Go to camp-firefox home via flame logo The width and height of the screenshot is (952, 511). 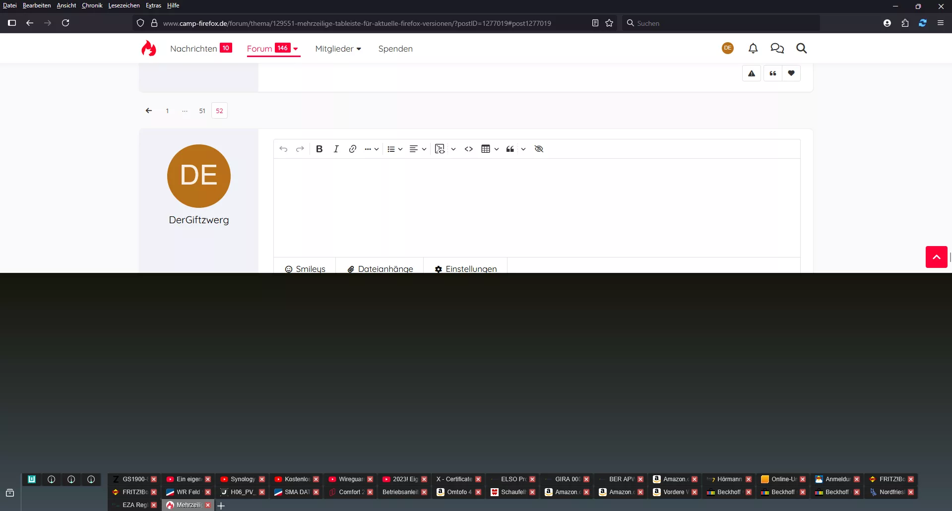click(149, 48)
